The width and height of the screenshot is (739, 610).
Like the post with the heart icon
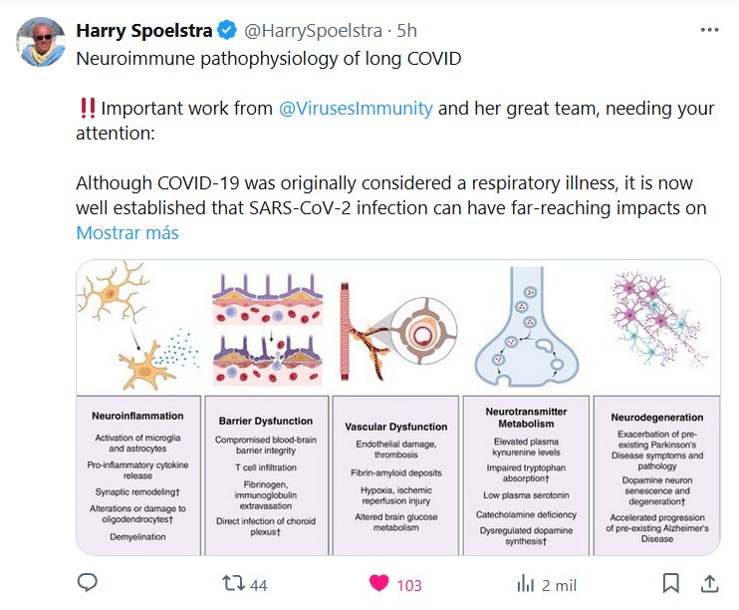pos(378,583)
